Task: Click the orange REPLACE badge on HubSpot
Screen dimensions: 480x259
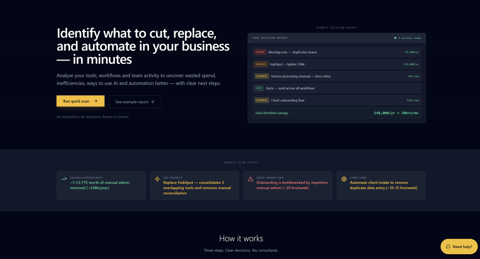Action: click(261, 64)
